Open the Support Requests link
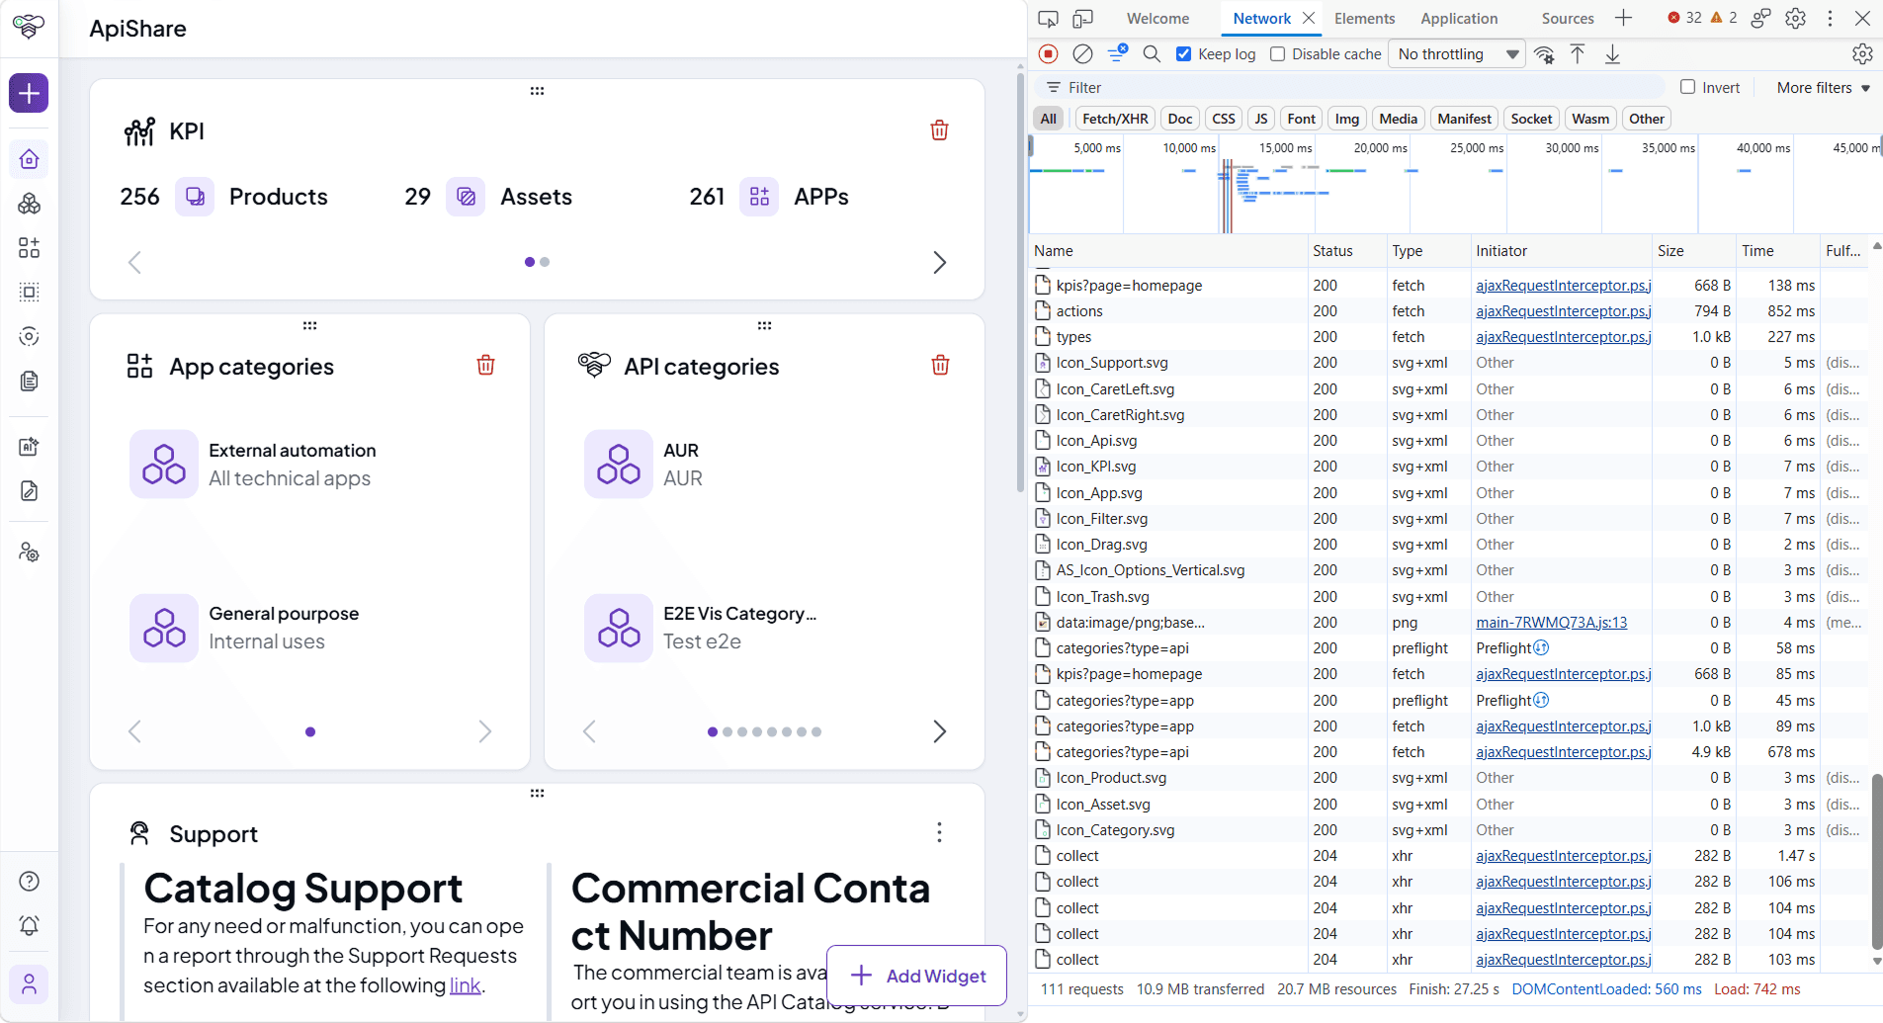1883x1023 pixels. (x=465, y=985)
